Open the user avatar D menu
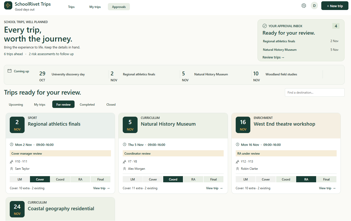Viewport: 351px width, 221px height. [314, 6]
